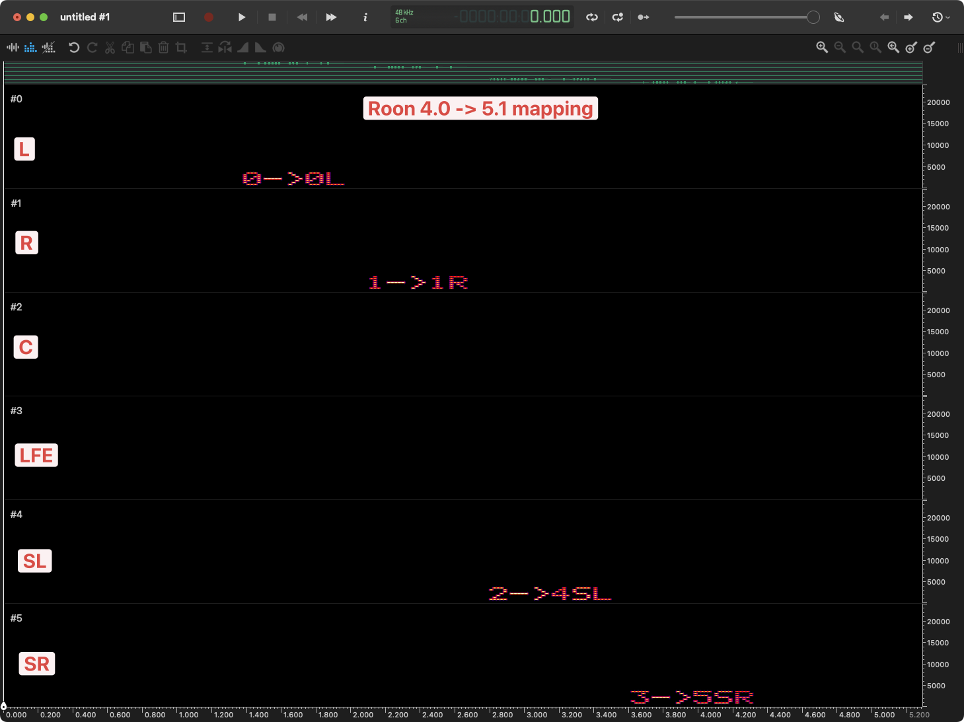Apply the normalize effect
The height and width of the screenshot is (722, 964).
coord(207,48)
